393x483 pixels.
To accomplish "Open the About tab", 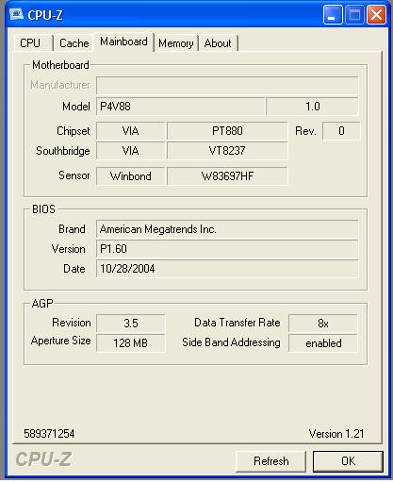I will click(218, 43).
